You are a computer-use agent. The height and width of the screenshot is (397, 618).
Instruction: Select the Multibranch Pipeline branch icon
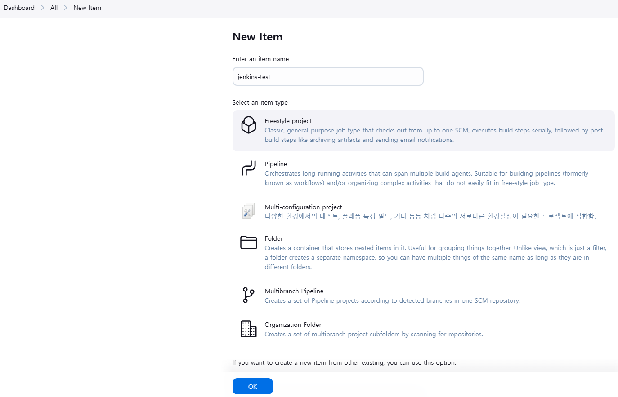[x=249, y=295]
